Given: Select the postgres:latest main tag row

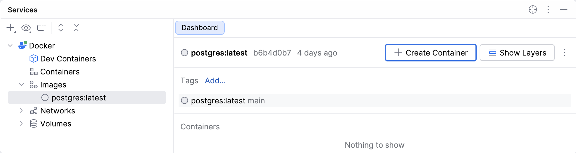Looking at the screenshot, I should [228, 101].
